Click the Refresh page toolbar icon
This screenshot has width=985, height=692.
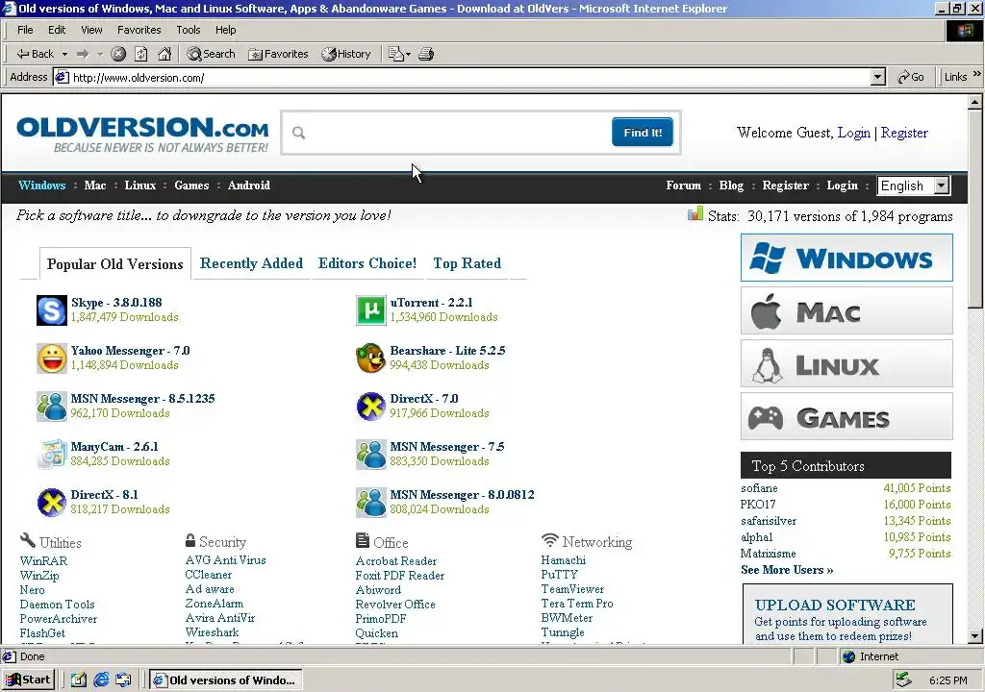coord(141,54)
